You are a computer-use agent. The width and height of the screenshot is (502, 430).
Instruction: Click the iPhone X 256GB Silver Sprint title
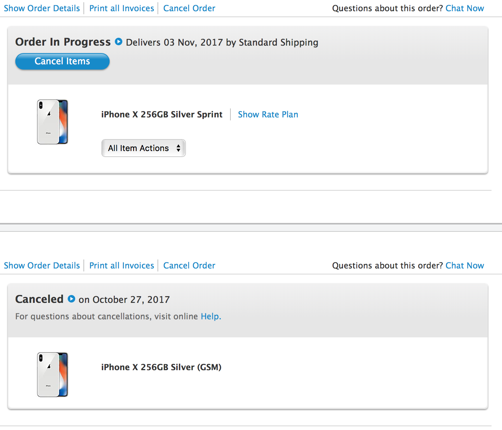pos(162,114)
